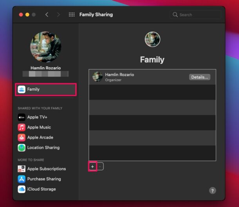
Task: Click the red close window button
Action: [x=21, y=14]
